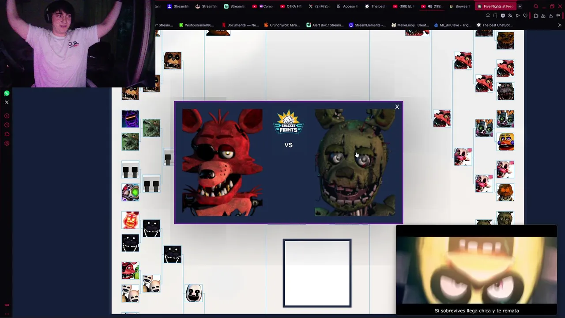Open the Easy Setup menu icon
Image resolution: width=565 pixels, height=318 pixels.
tap(558, 15)
